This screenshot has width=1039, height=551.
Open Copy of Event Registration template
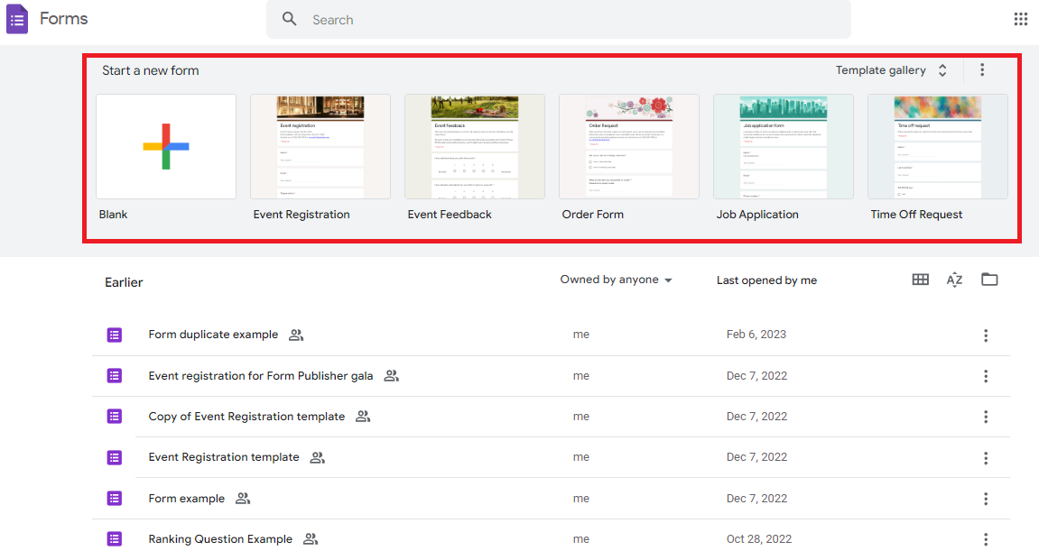(246, 417)
